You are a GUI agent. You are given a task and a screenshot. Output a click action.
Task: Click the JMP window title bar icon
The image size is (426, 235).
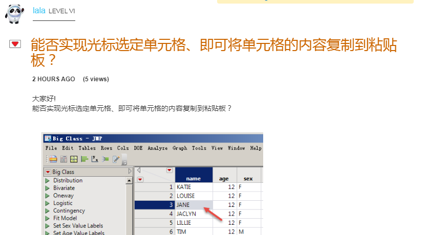point(48,138)
